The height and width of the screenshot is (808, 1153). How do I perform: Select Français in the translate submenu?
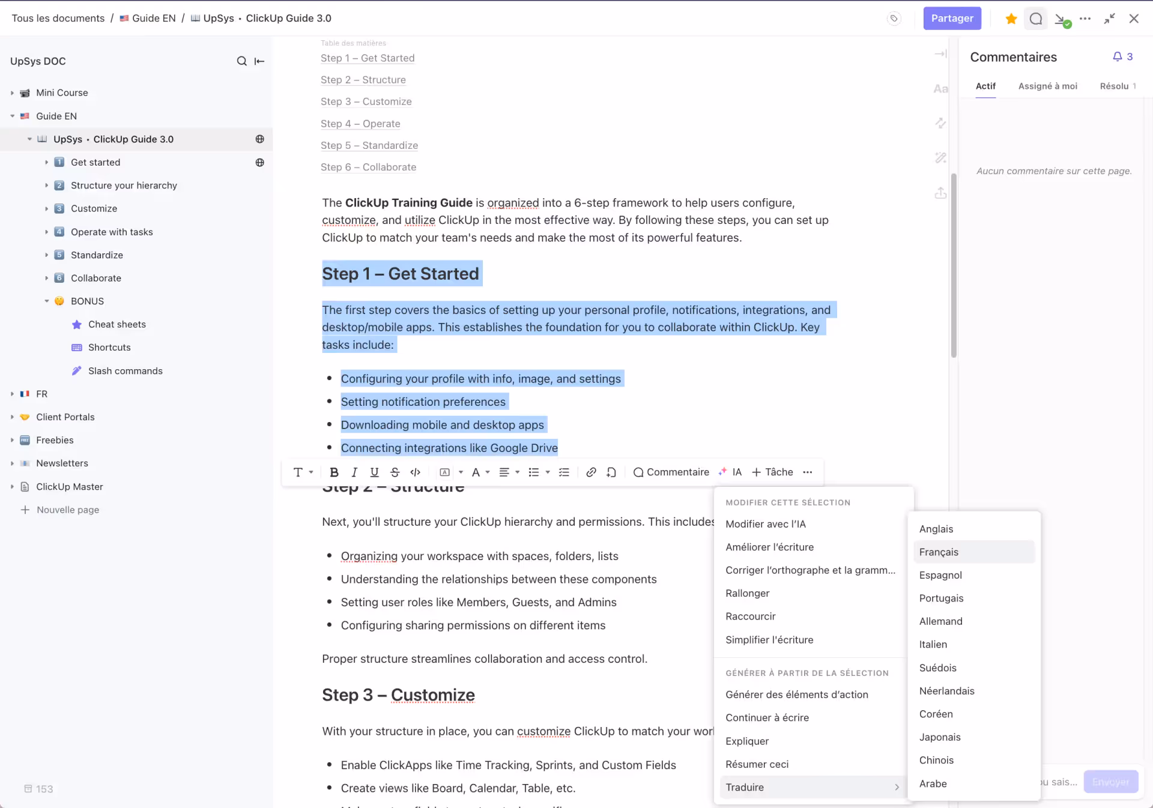(x=974, y=552)
